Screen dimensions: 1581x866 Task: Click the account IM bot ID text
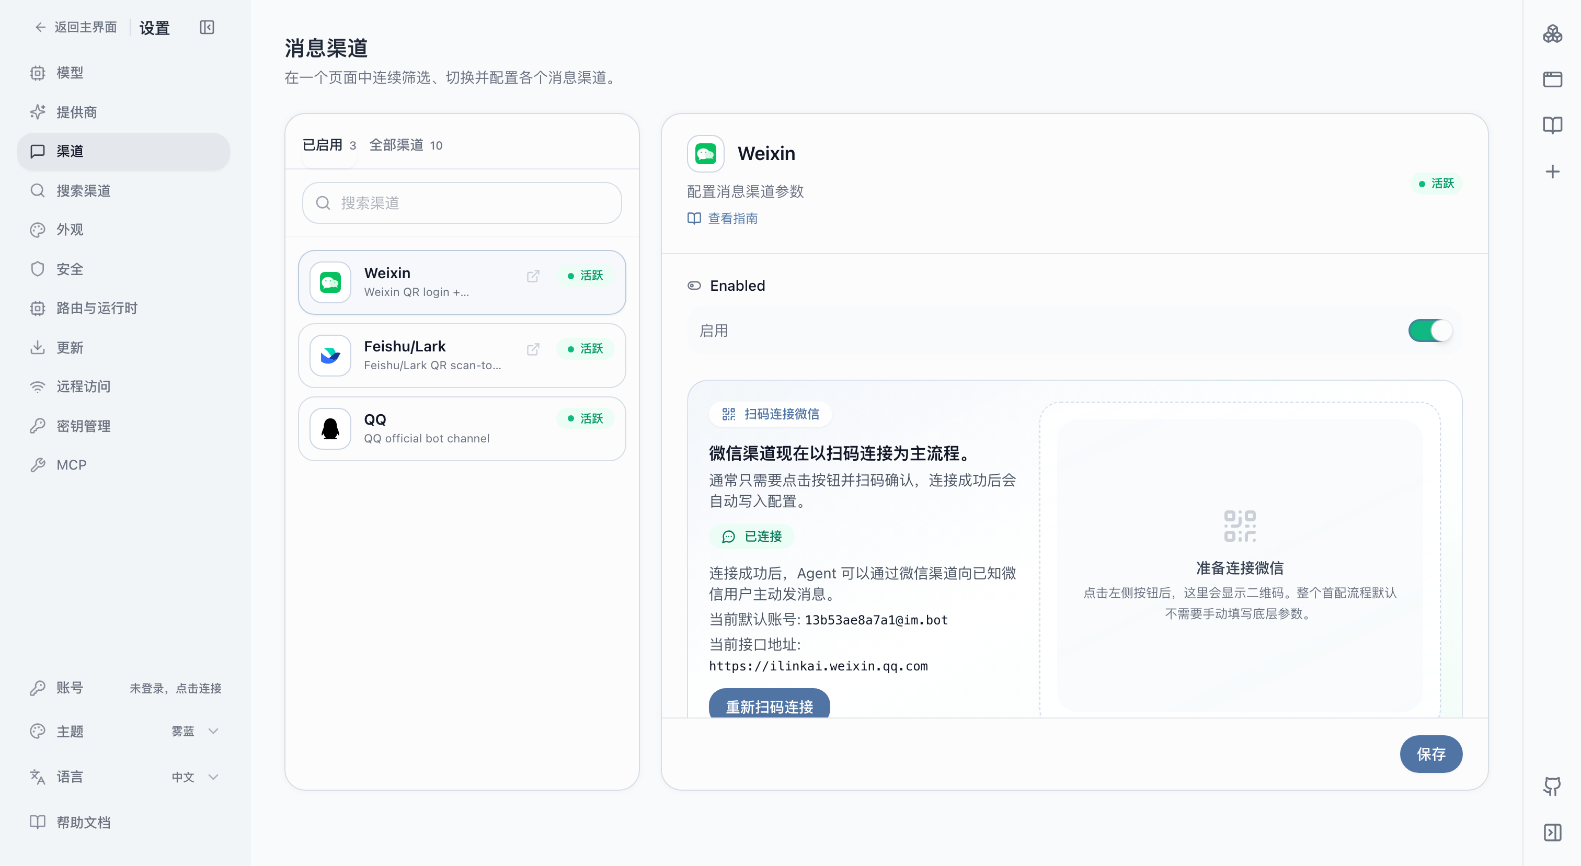tap(876, 620)
